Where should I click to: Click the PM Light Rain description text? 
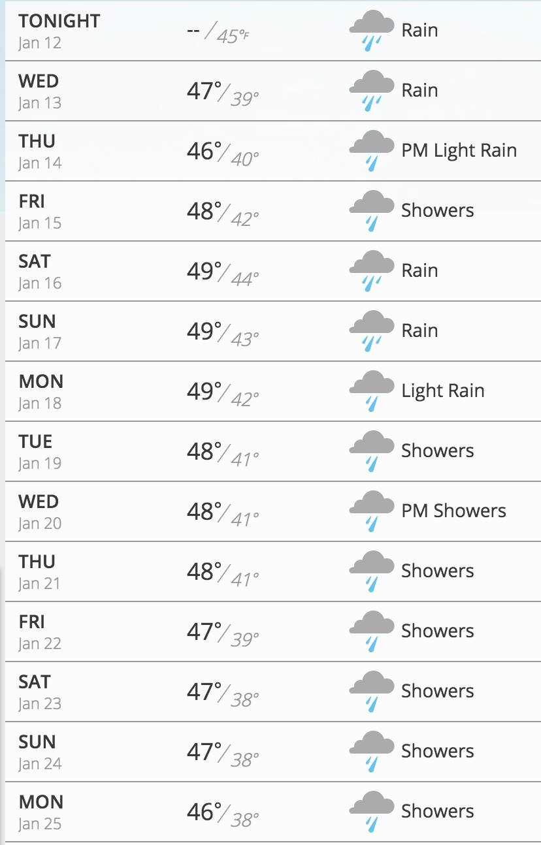[459, 151]
